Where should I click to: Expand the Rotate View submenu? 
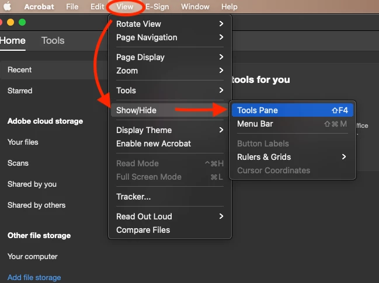coord(170,24)
